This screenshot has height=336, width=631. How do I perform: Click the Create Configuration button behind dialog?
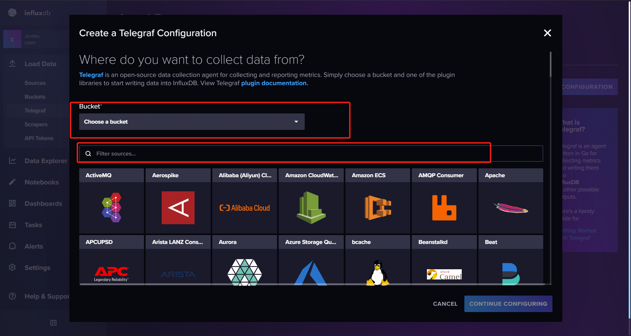tap(590, 87)
